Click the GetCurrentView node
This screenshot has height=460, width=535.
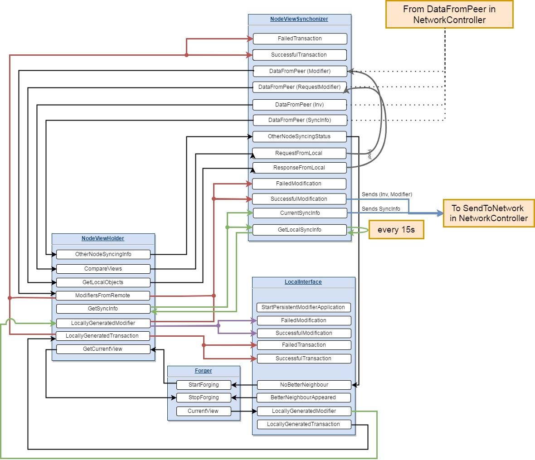tap(103, 349)
